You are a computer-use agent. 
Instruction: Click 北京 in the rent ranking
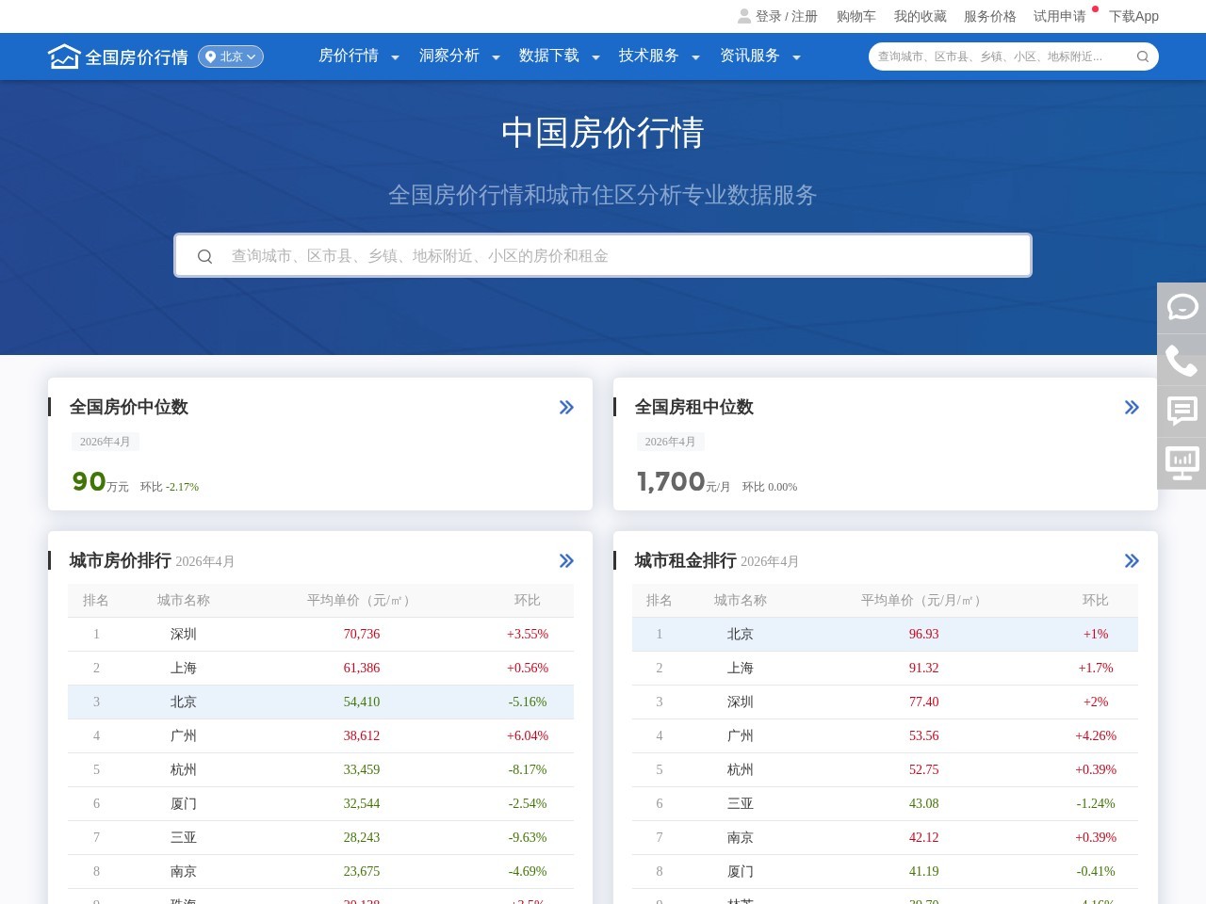click(741, 634)
